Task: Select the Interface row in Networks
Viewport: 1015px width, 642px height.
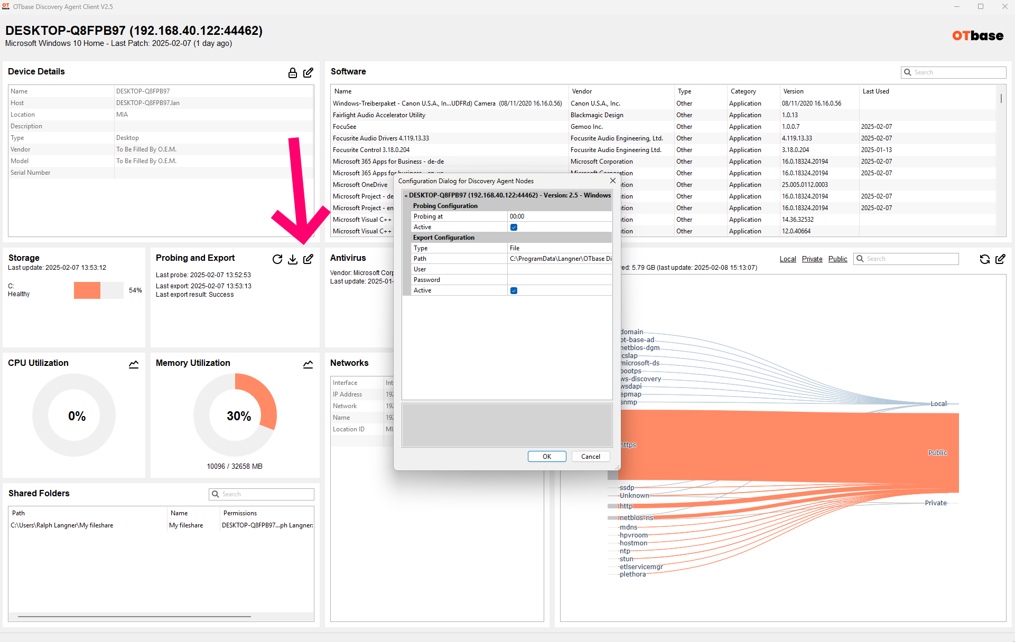Action: (362, 383)
